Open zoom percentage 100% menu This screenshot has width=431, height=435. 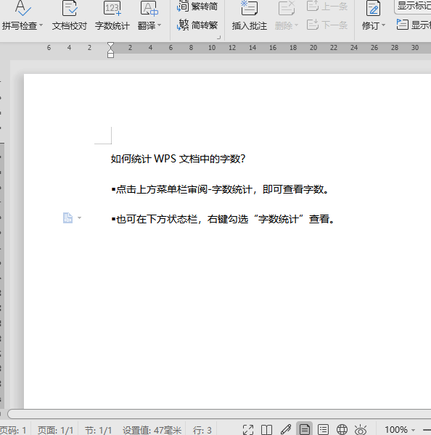click(400, 430)
